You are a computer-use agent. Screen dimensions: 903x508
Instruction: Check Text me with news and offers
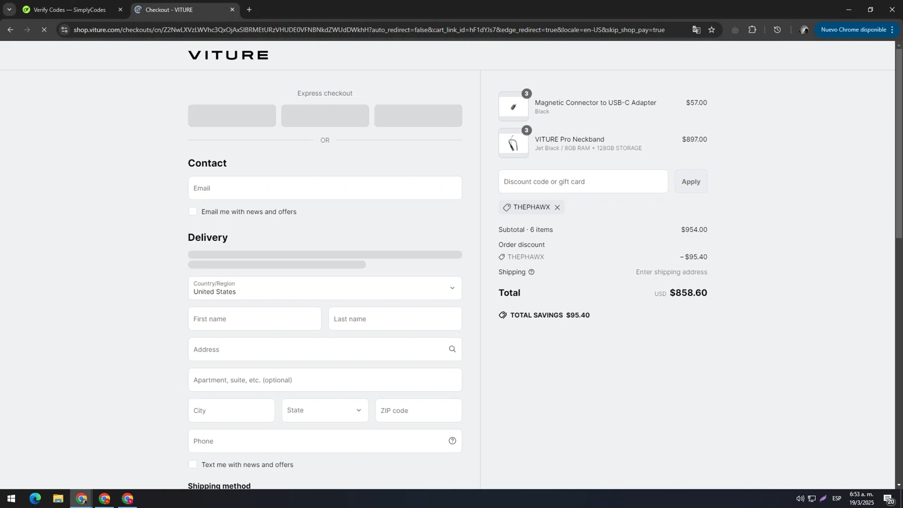click(193, 465)
